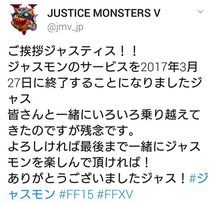
Task: Open the #FFXV hashtag
Action: [x=115, y=194]
